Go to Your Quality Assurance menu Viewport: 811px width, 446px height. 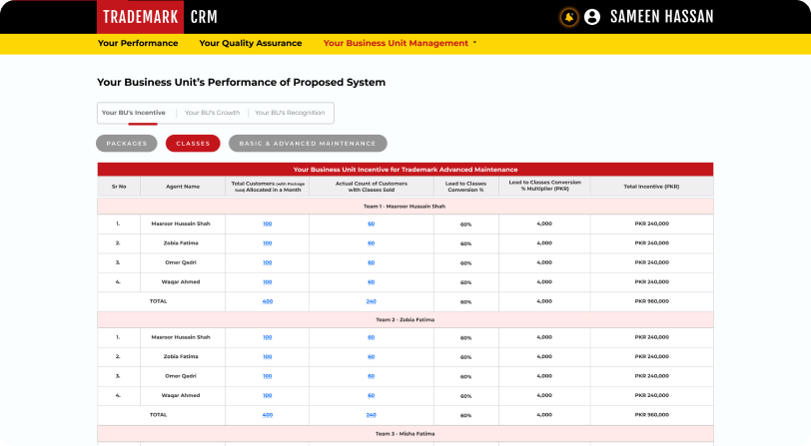pos(250,44)
